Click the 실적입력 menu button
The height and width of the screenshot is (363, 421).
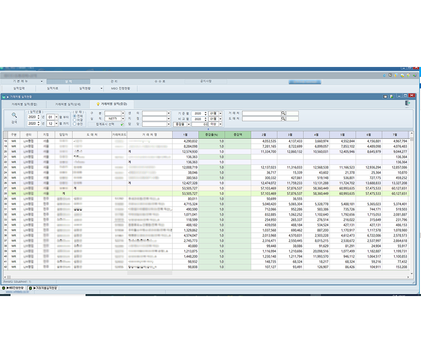click(x=19, y=88)
